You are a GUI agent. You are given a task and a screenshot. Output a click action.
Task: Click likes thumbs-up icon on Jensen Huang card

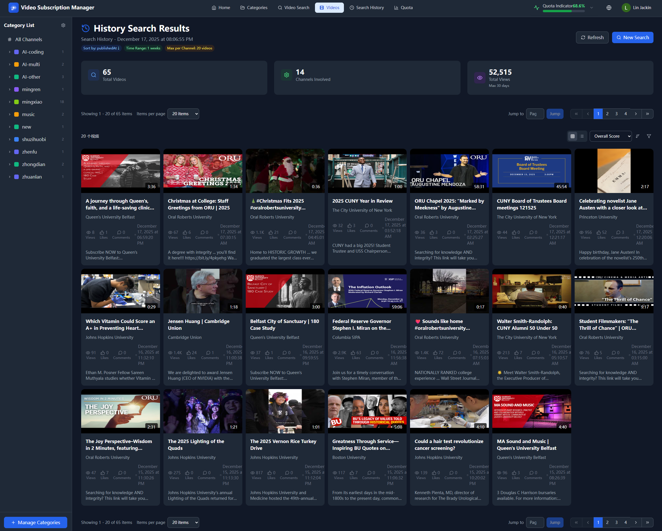188,352
